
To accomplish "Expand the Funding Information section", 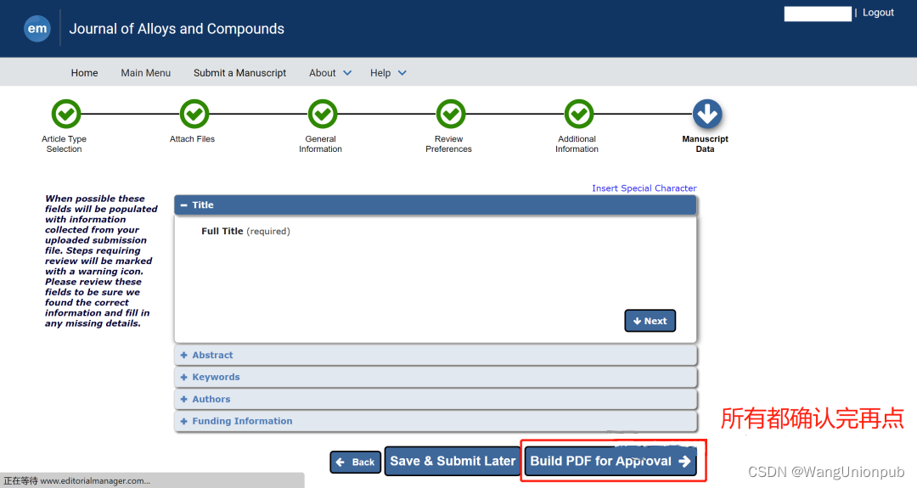I will 435,421.
